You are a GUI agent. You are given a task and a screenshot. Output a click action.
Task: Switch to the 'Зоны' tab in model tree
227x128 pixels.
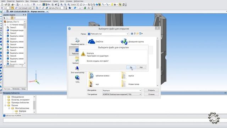coord(23,89)
